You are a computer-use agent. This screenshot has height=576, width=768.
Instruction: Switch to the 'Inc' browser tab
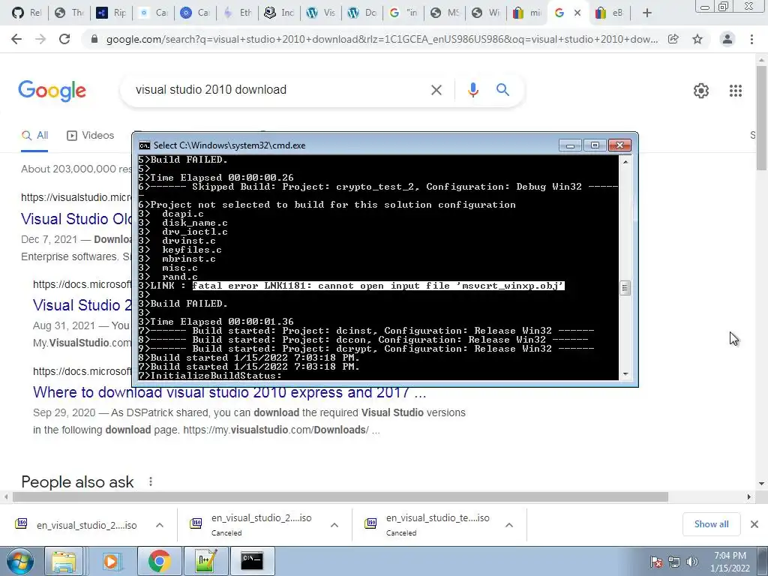point(280,13)
